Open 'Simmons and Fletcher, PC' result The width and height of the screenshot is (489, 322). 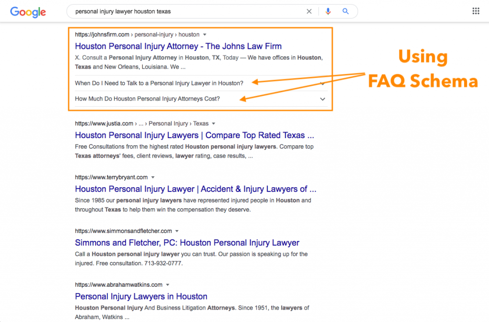(x=187, y=242)
